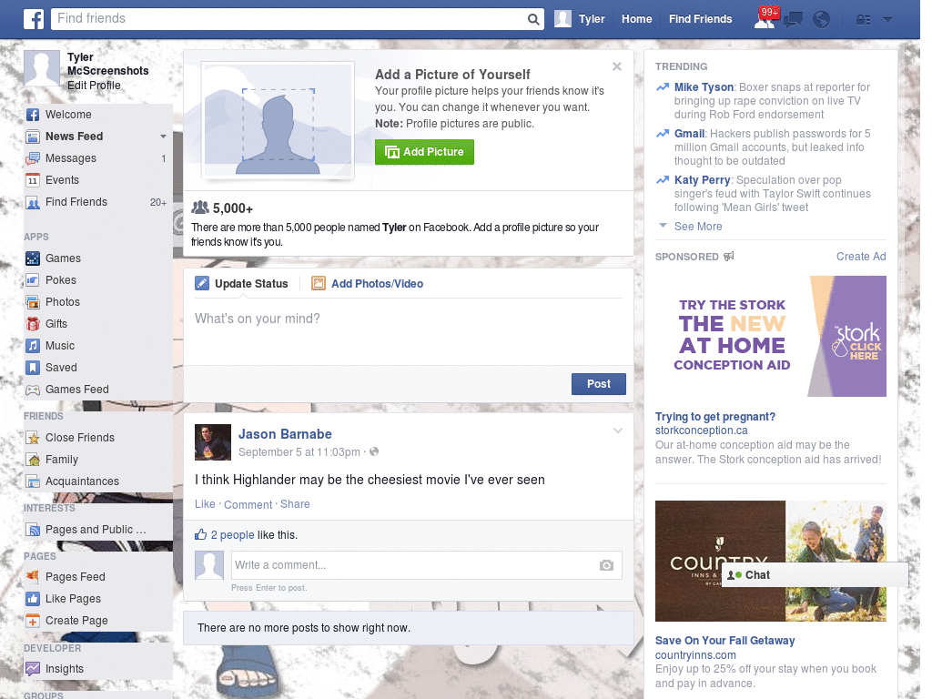Screen dimensions: 932x699
Task: Open Katy Perry trending topic
Action: click(702, 180)
